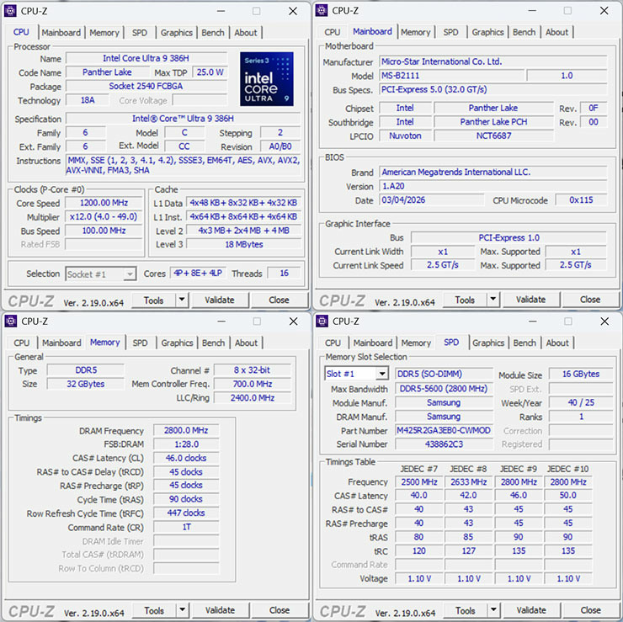Click the DRAM Frequency value '2800.0 MHz' in the Memory window
This screenshot has height=622, width=623.
click(x=186, y=431)
